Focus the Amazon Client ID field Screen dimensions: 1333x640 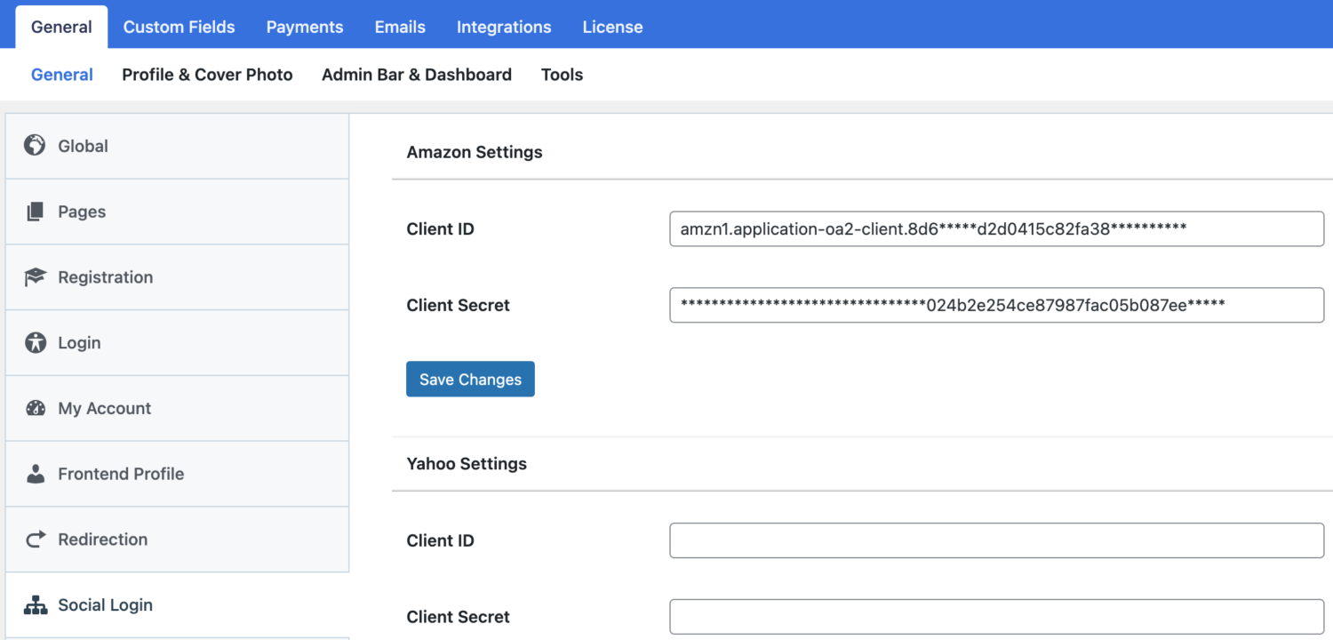point(996,228)
